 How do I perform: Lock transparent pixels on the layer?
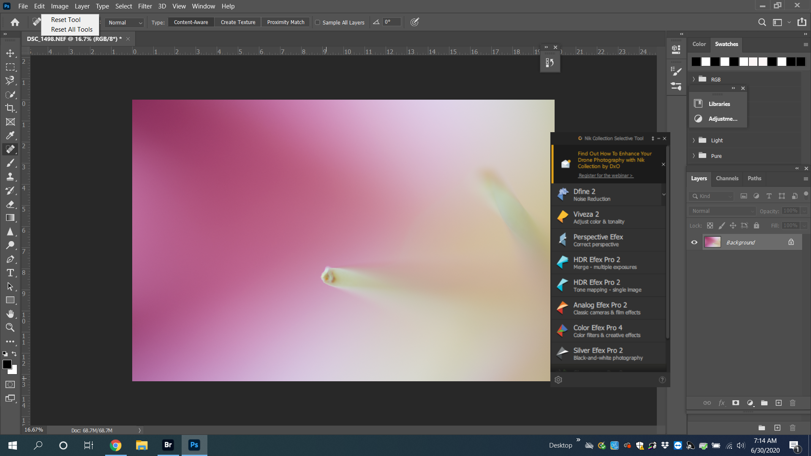pos(710,225)
